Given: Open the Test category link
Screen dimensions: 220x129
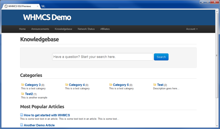Looking at the screenshot, I should (160, 85).
